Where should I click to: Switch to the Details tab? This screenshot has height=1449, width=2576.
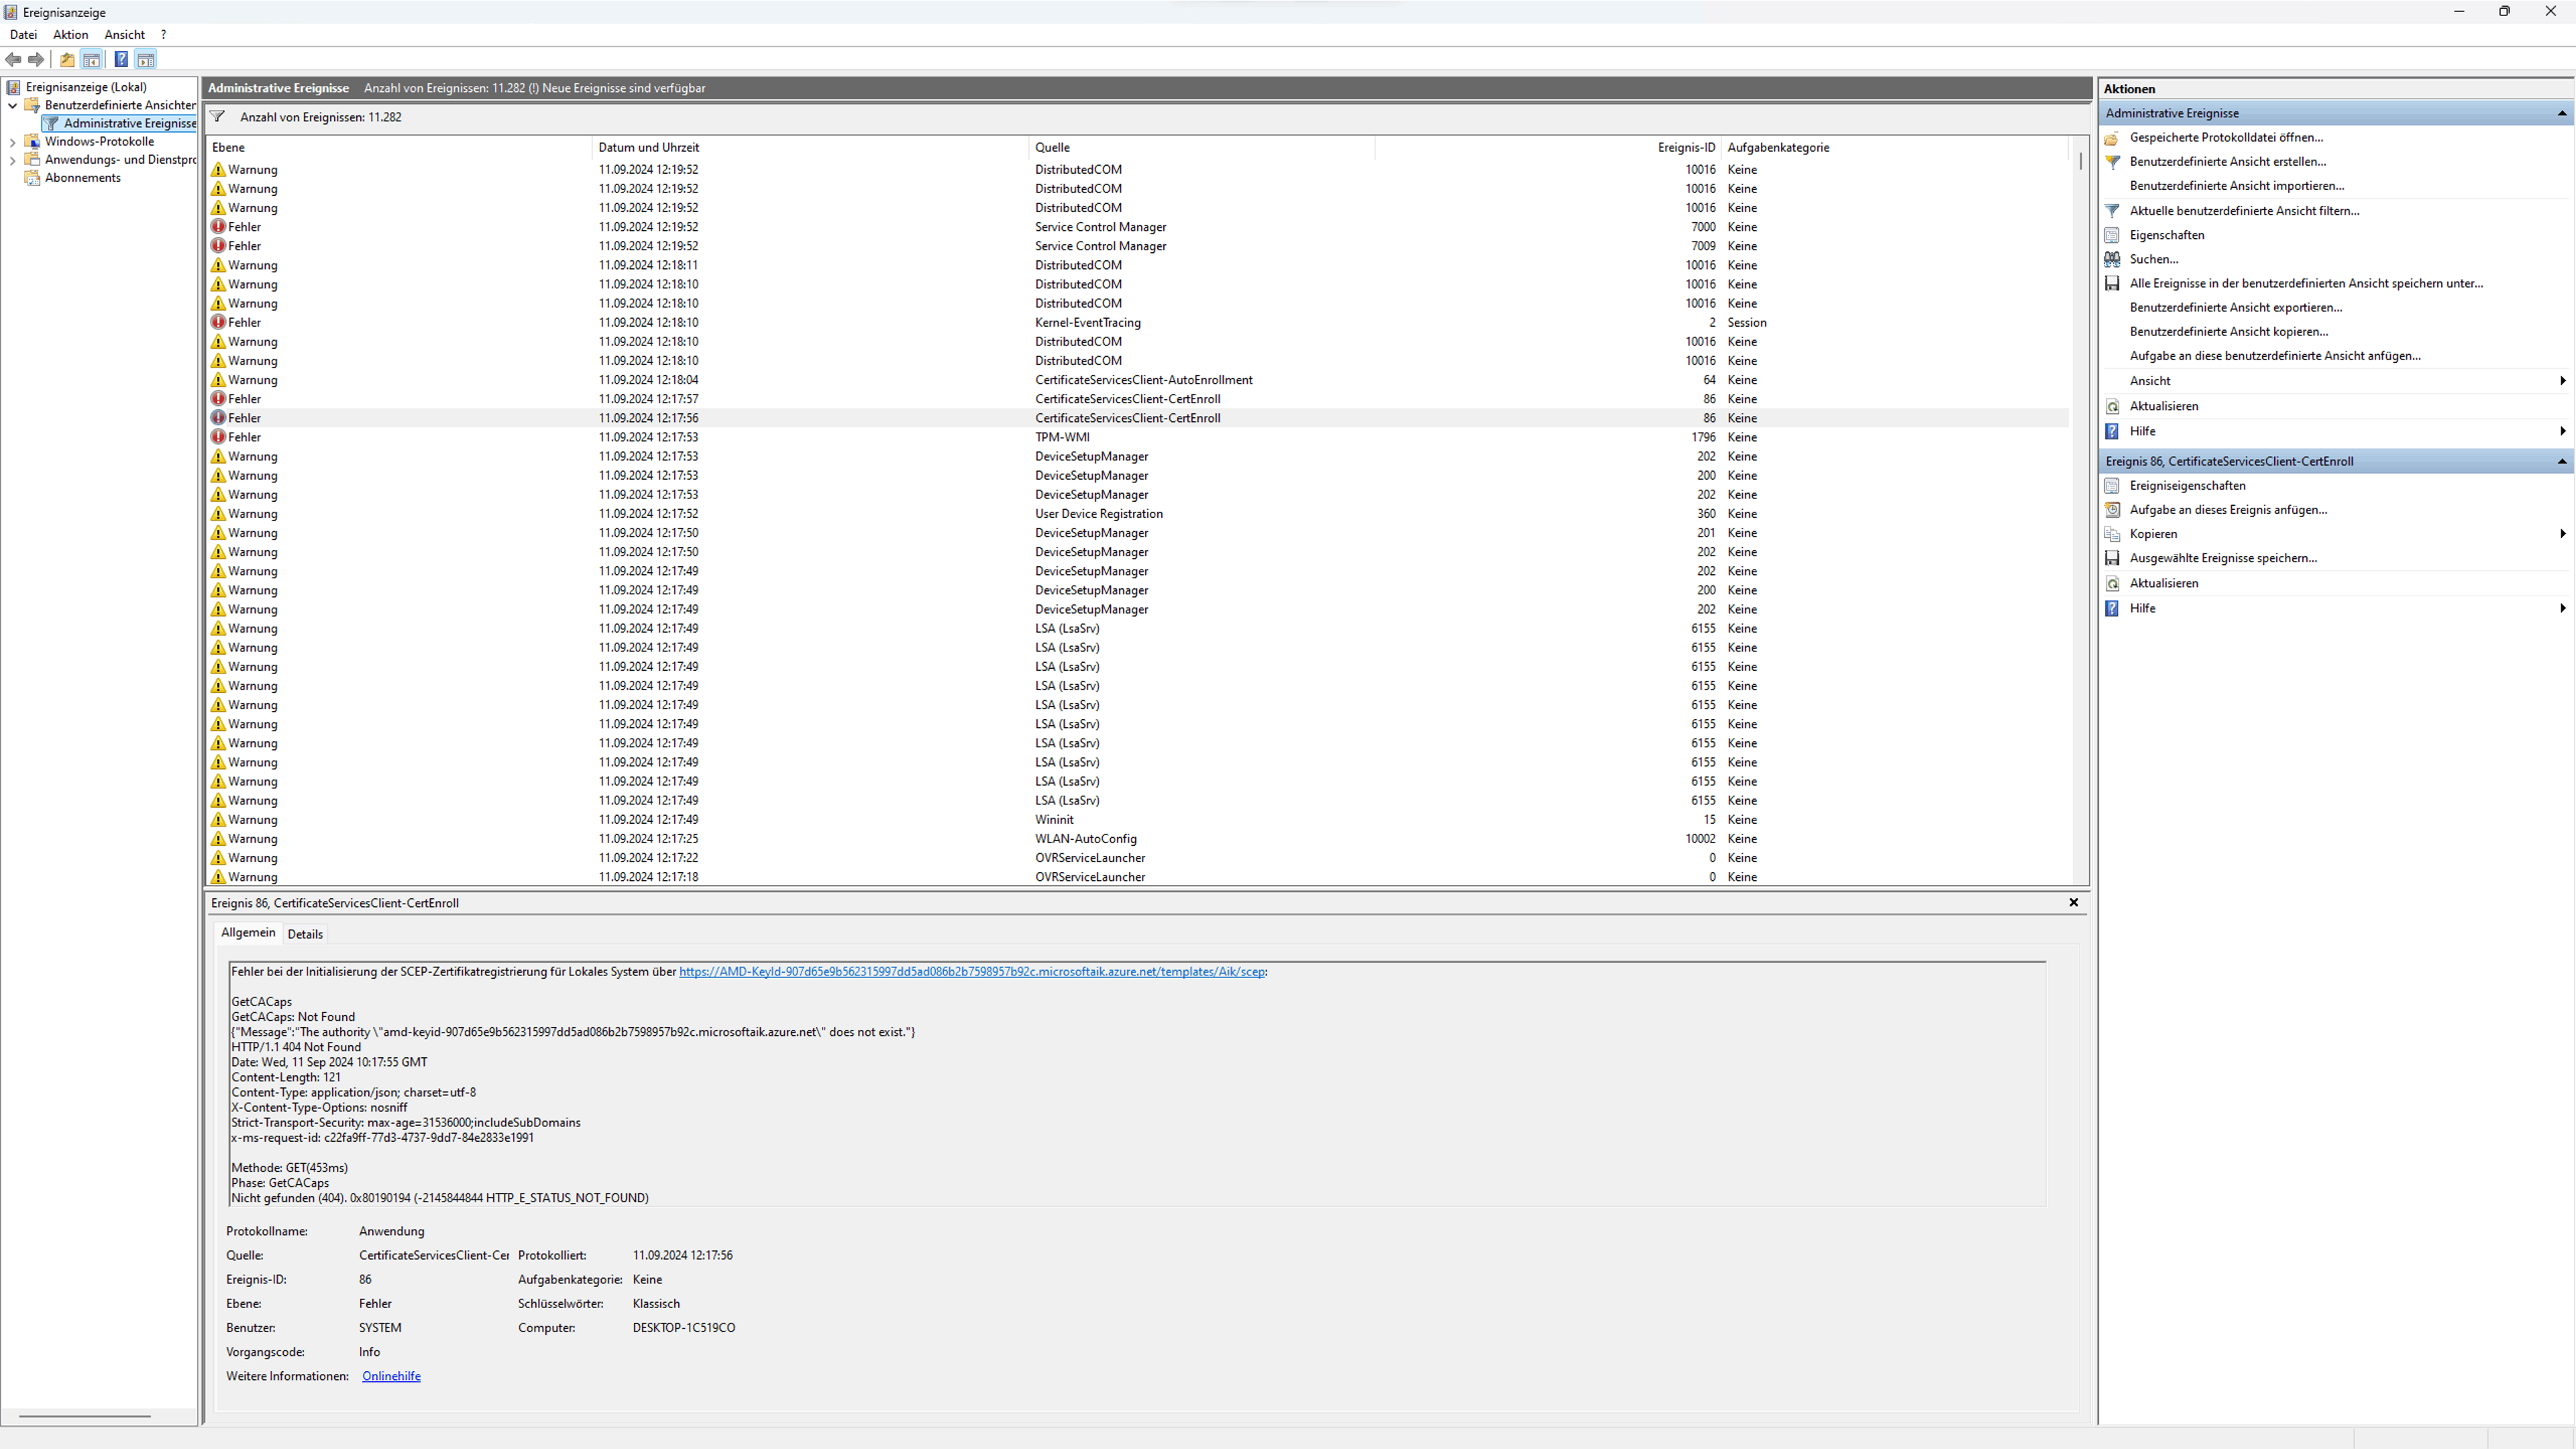pyautogui.click(x=305, y=934)
